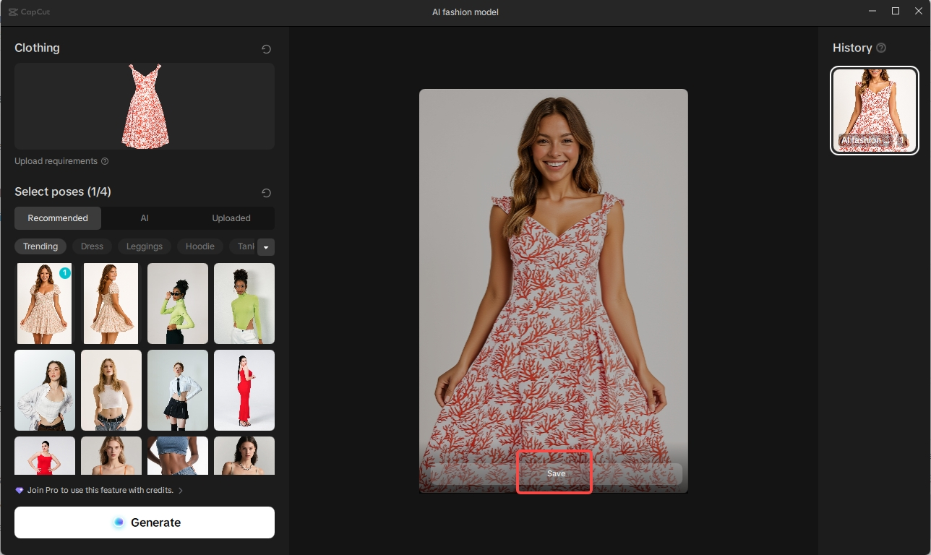Click the selection badge on the first pose
Viewport: 931px width, 555px height.
pos(65,273)
